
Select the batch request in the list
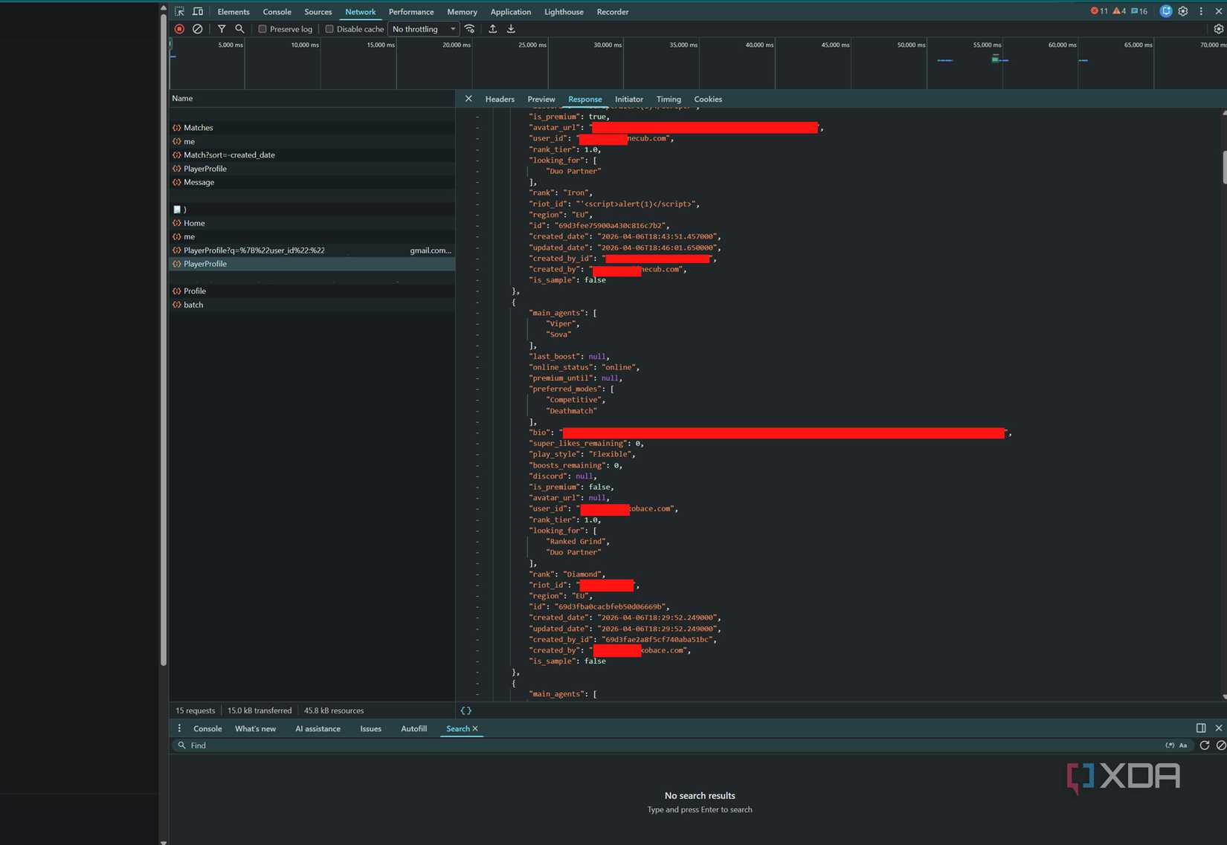pyautogui.click(x=193, y=305)
